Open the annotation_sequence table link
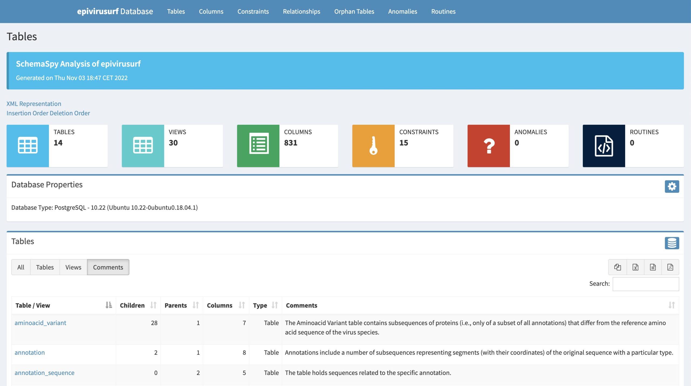 point(45,373)
